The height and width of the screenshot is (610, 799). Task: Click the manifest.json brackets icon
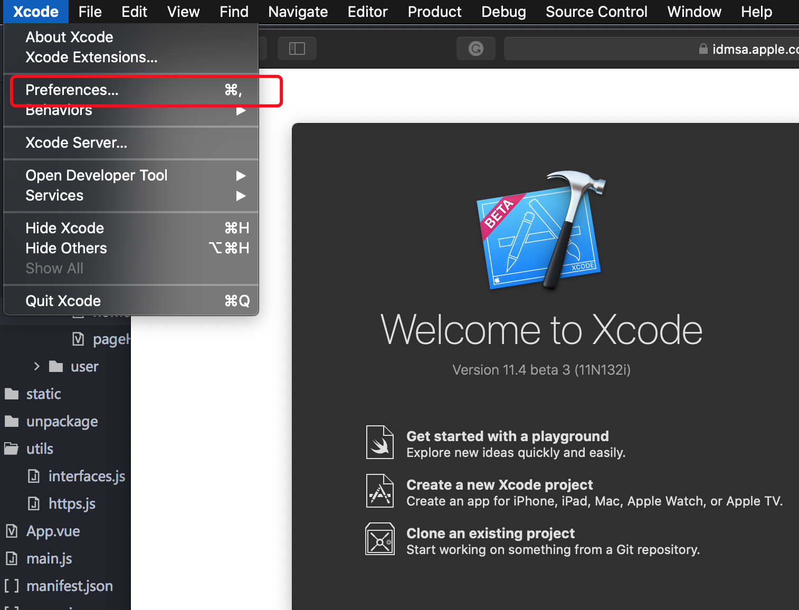pos(12,586)
